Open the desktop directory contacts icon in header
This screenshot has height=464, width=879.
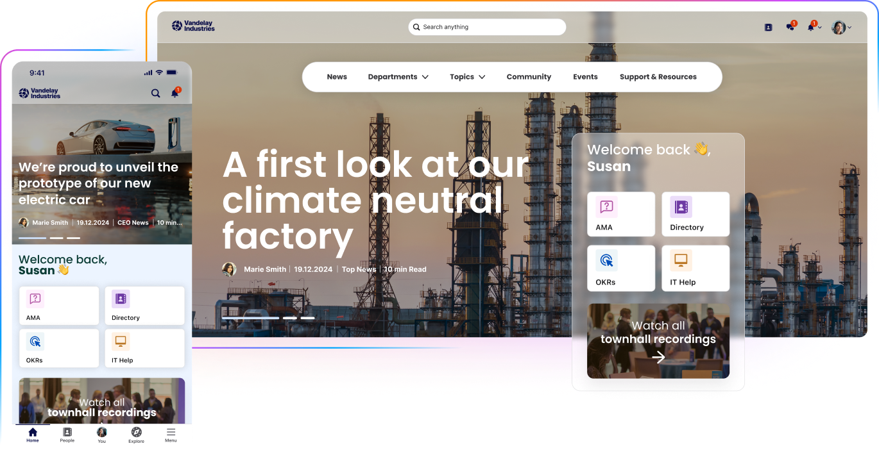769,28
